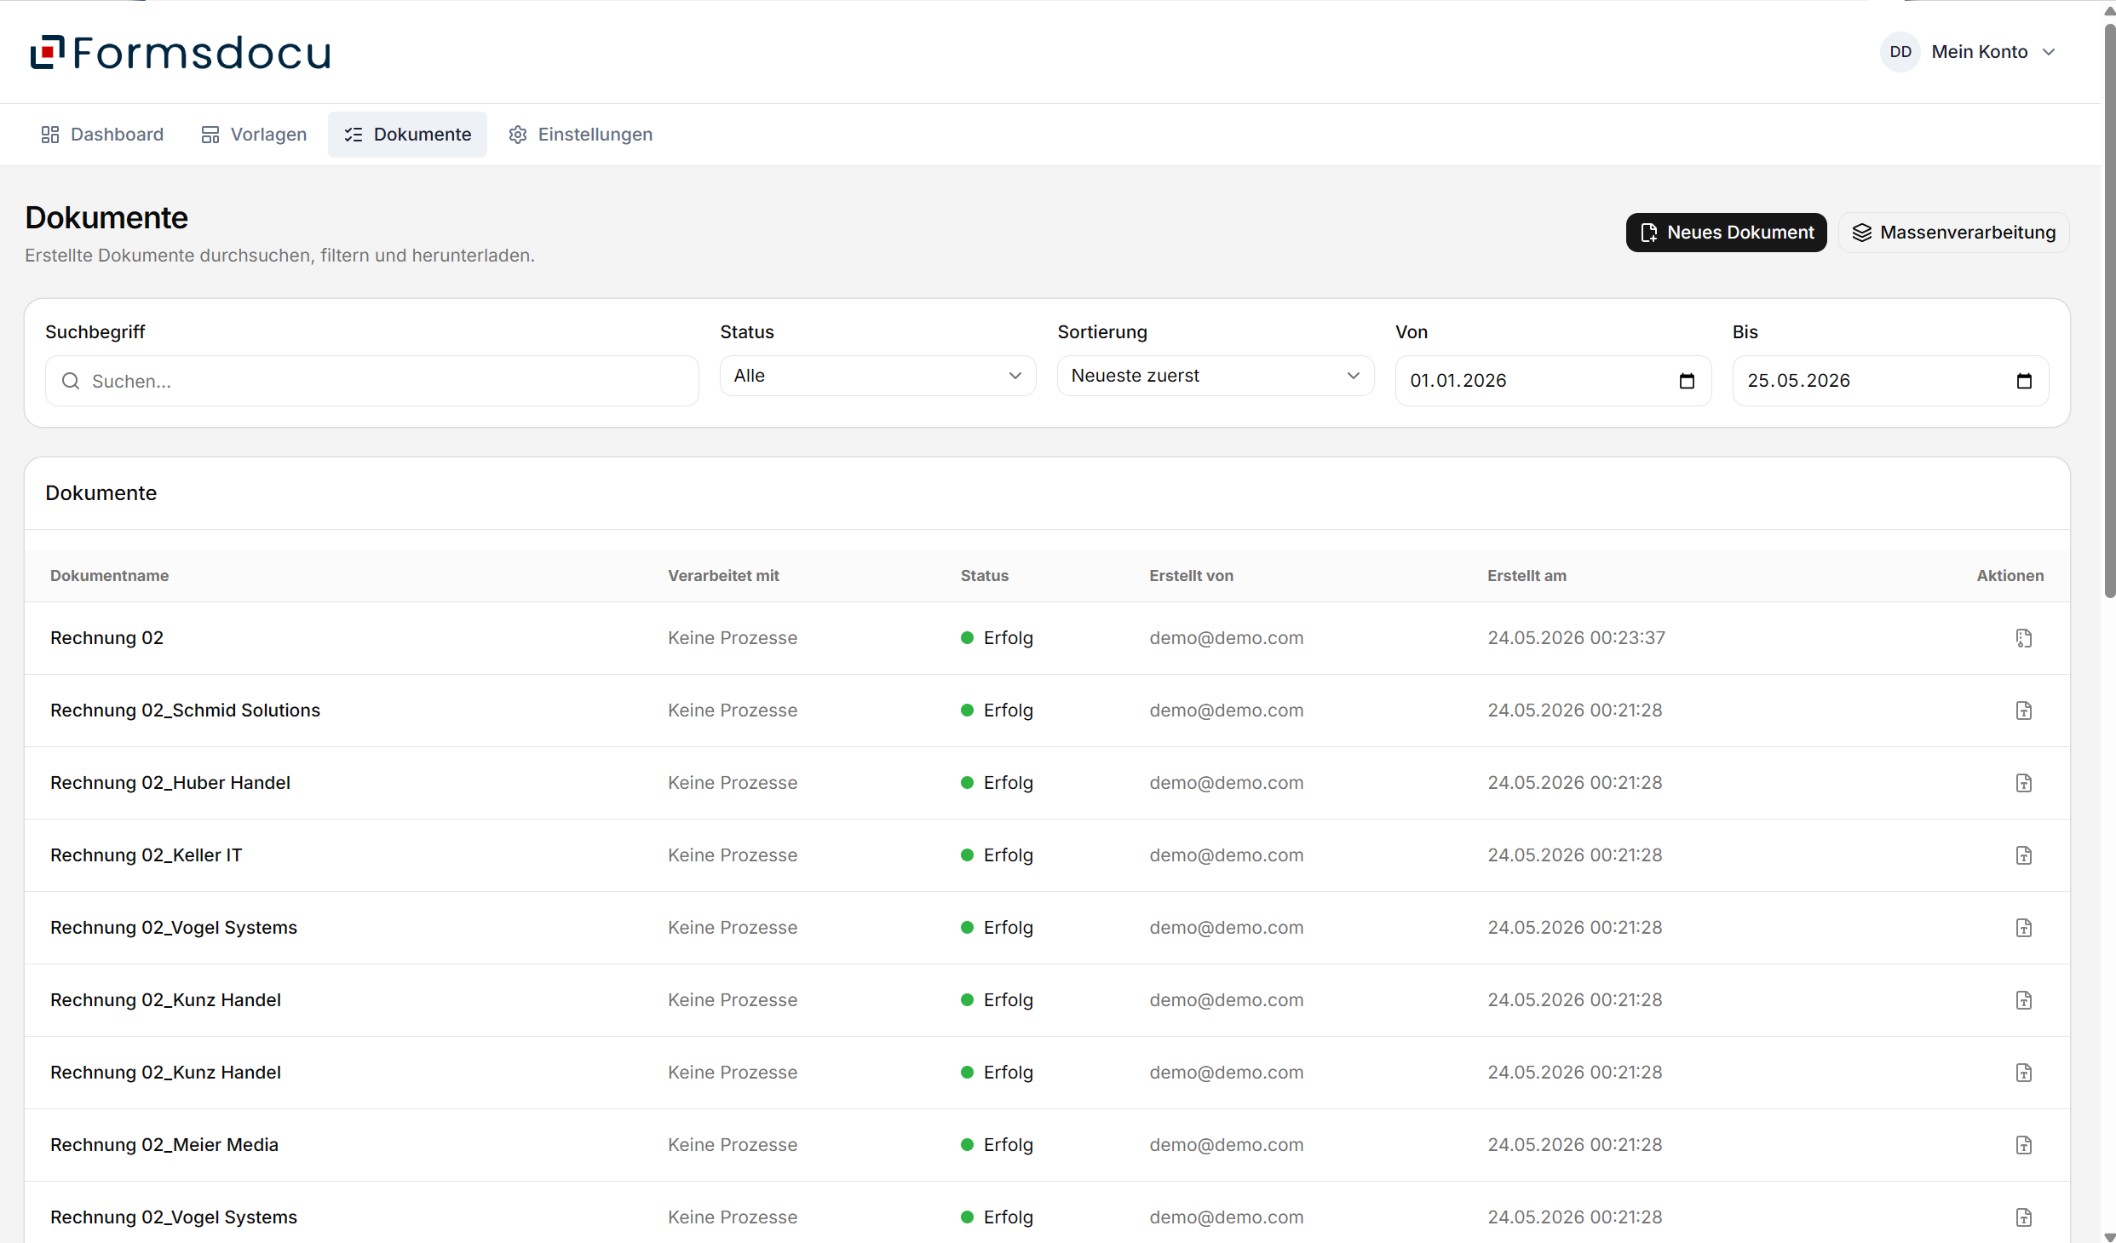Click action icon for Rechnung 02_Meier Media

click(2024, 1145)
